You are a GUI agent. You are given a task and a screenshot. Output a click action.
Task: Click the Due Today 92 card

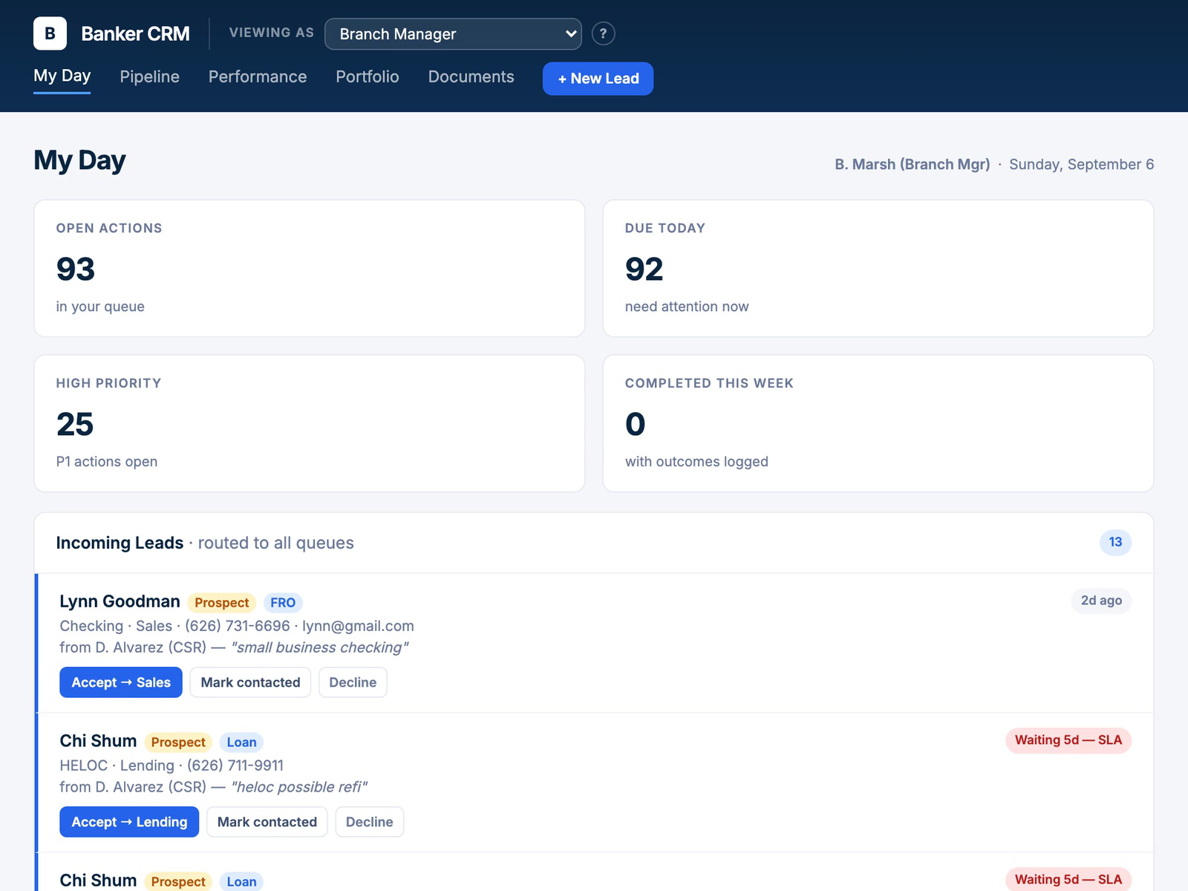[878, 268]
